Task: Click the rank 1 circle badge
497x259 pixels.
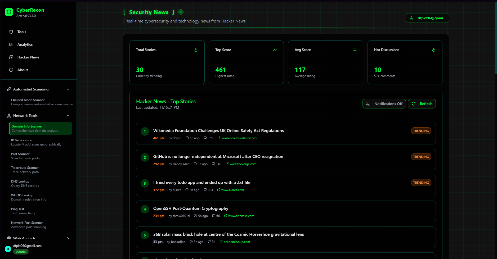Action: (x=145, y=131)
